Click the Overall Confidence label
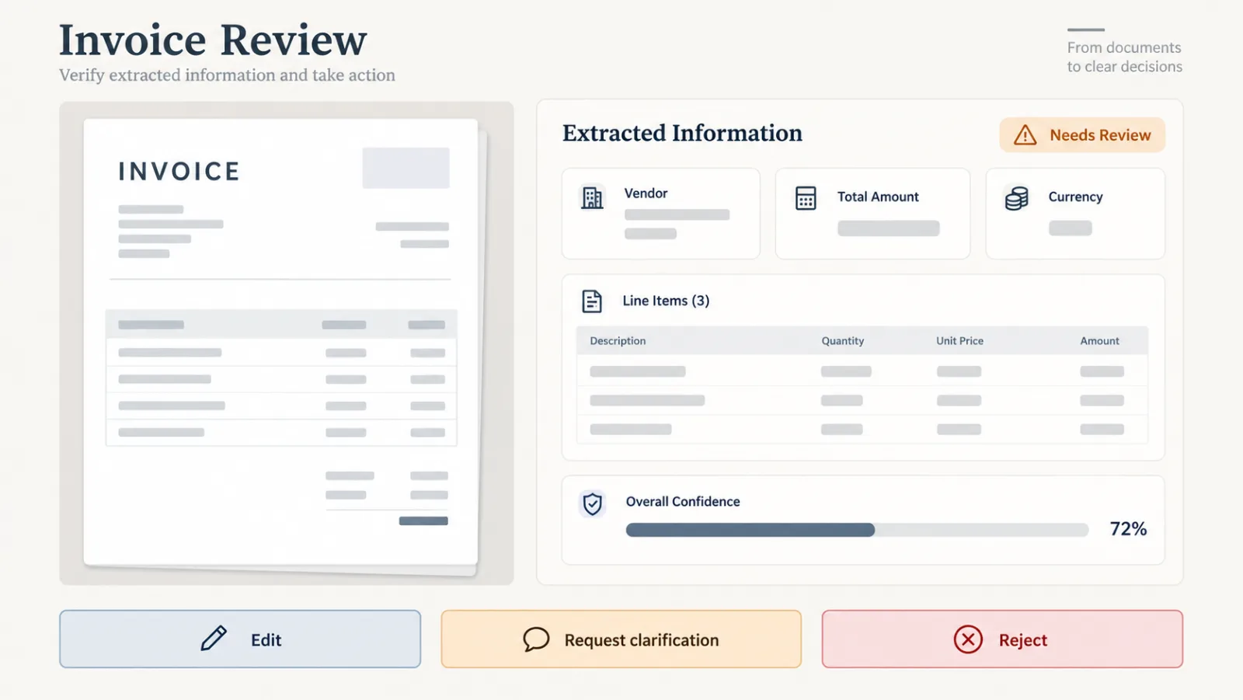Image resolution: width=1243 pixels, height=700 pixels. coord(683,502)
